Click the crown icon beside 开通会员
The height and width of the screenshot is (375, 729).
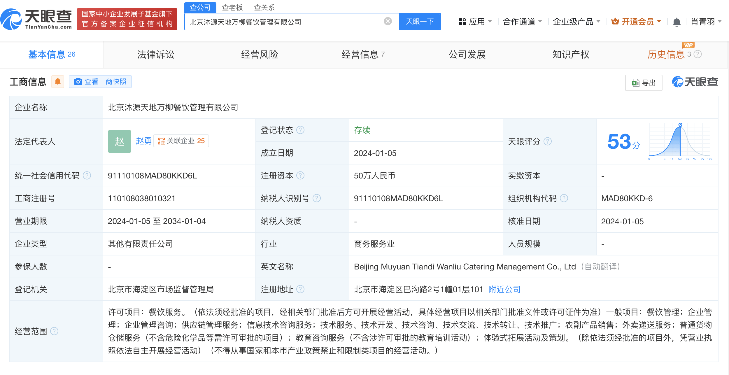pos(615,22)
